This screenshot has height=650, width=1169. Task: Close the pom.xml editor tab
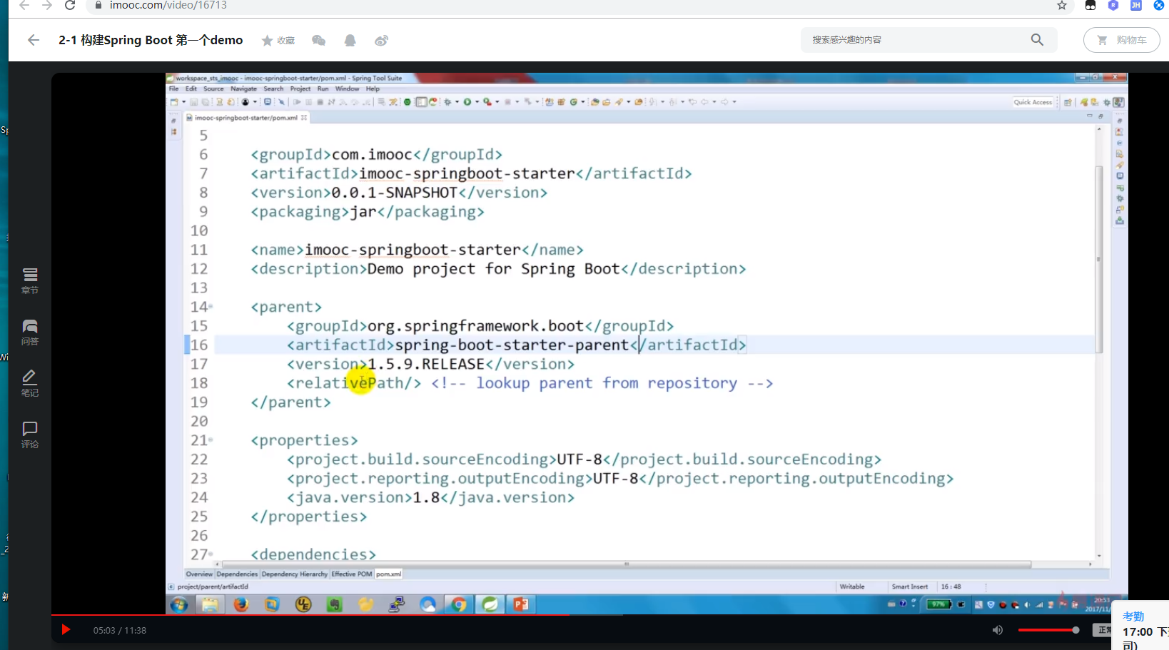[304, 118]
